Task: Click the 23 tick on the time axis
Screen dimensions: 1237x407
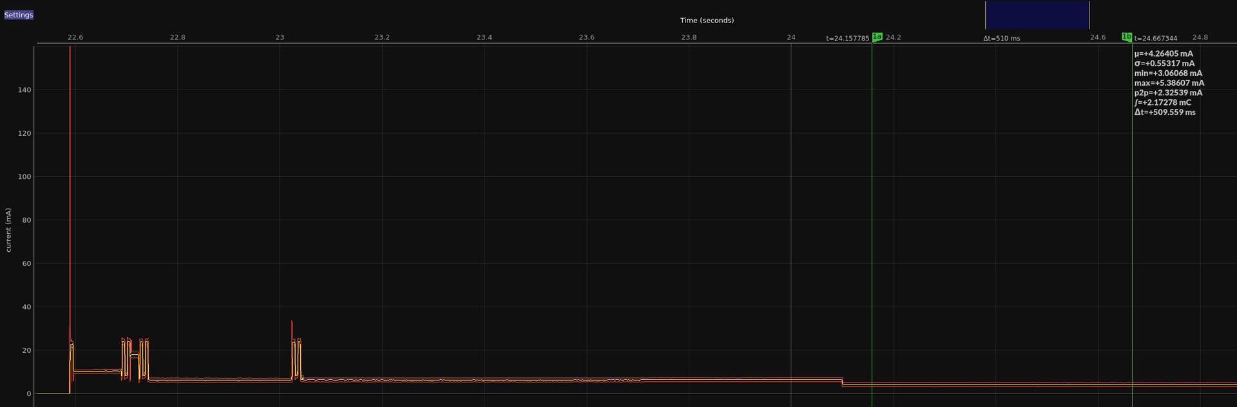Action: 280,37
